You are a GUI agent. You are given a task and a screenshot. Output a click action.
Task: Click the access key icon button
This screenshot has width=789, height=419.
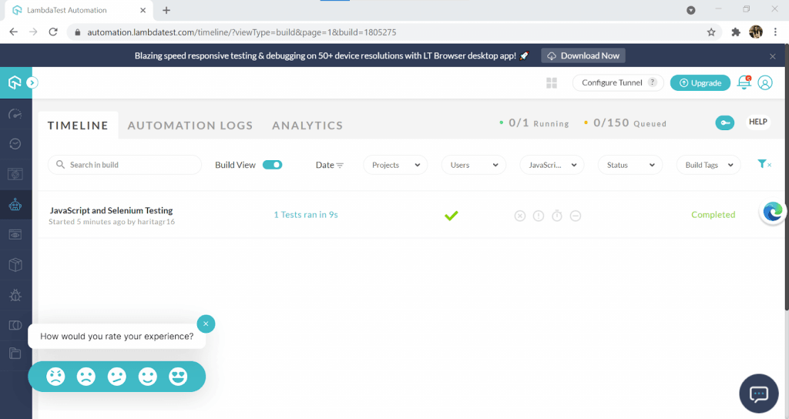pyautogui.click(x=724, y=122)
